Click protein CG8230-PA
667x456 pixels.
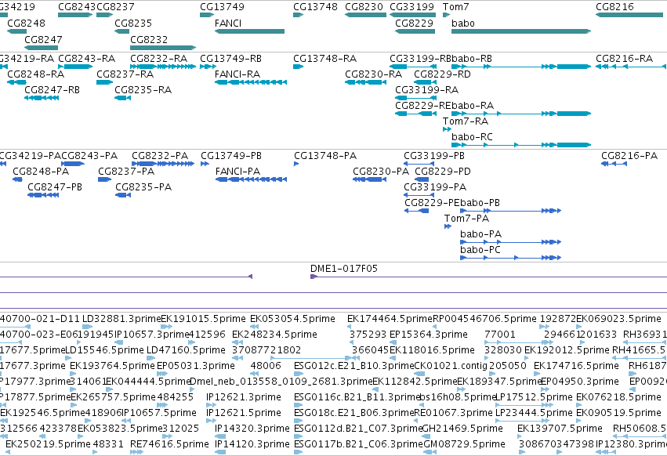point(381,172)
